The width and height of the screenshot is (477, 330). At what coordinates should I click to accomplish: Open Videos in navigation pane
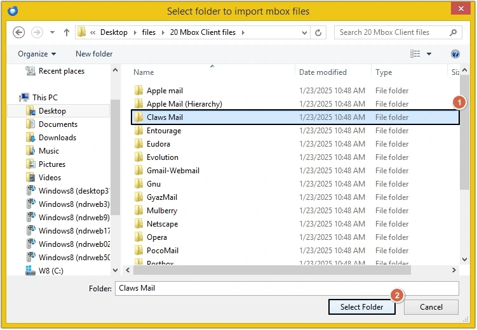43,178
